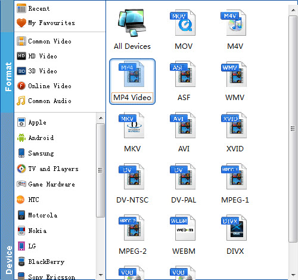This screenshot has width=298, height=280.
Task: Pick the WMV format icon
Action: pos(234,74)
